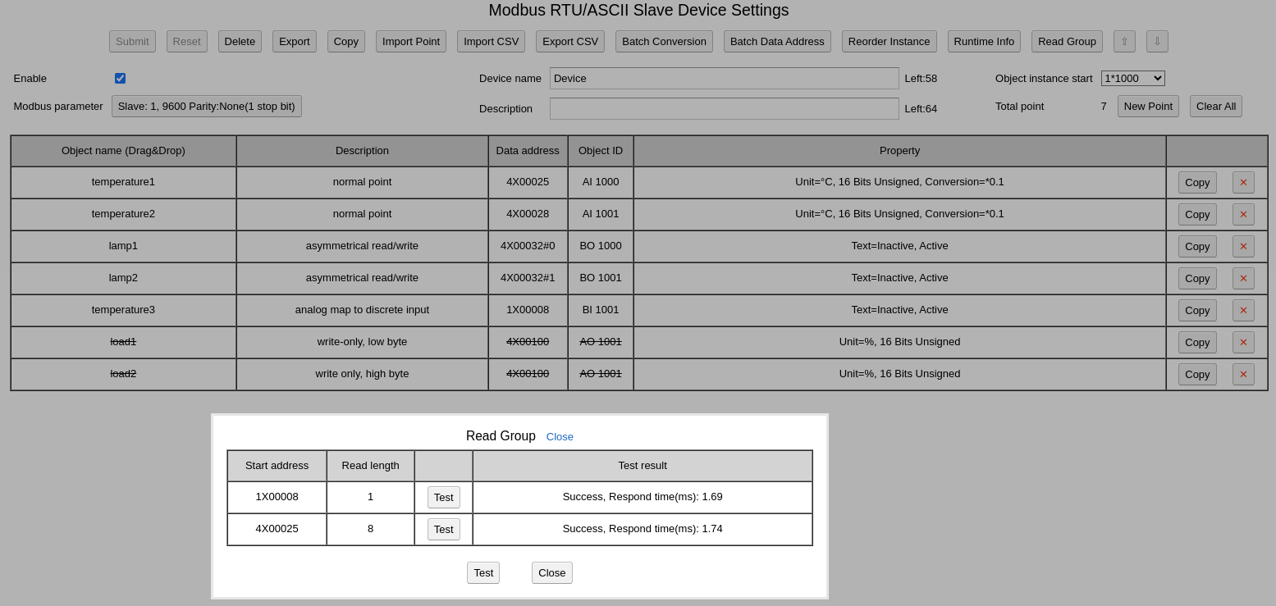Screen dimensions: 1276x606
Task: Close Read Group via blue Close link
Action: pos(560,436)
